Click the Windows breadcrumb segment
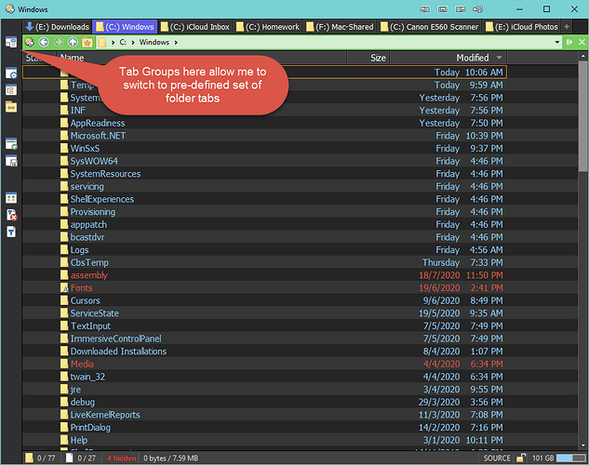This screenshot has height=465, width=589. 154,42
